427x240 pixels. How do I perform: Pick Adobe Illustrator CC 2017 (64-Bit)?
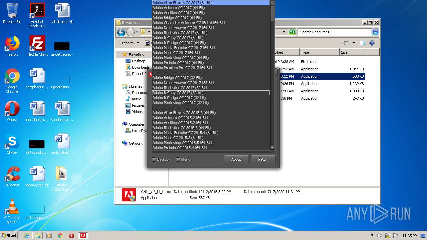(210, 33)
